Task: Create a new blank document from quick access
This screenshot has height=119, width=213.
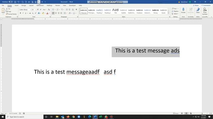Action: tap(26, 2)
